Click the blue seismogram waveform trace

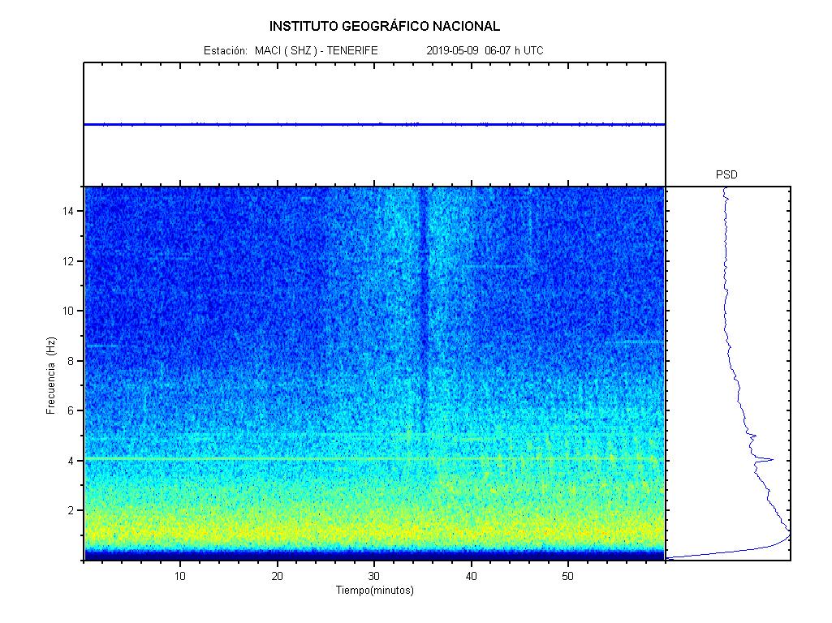click(373, 124)
